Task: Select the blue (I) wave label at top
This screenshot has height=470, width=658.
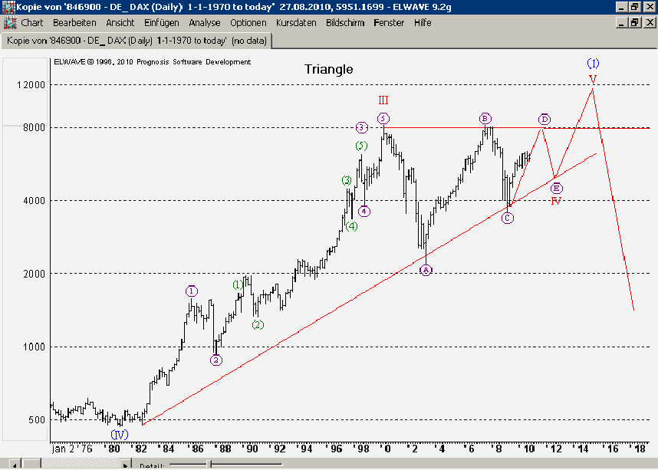Action: [x=593, y=64]
